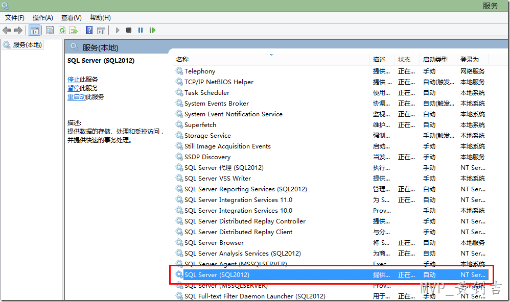
Task: Select SQL Server Distributed Replay Controller
Action: [331, 221]
